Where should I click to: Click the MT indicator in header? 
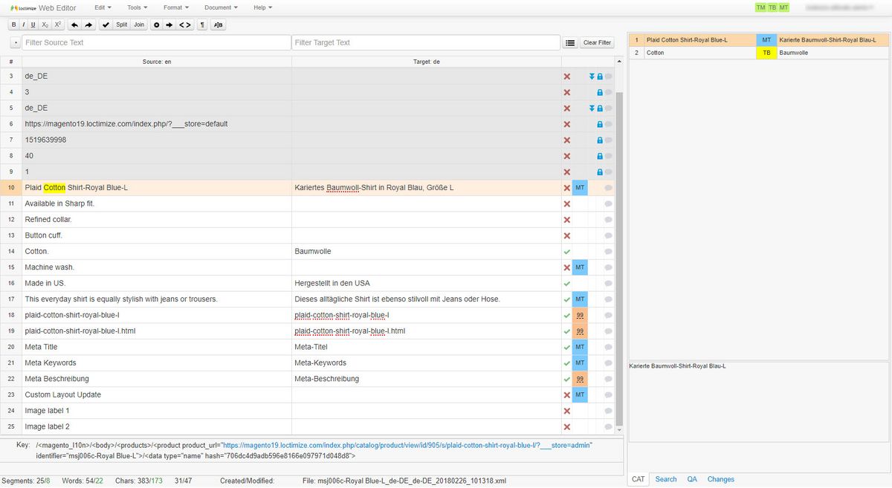(x=784, y=7)
